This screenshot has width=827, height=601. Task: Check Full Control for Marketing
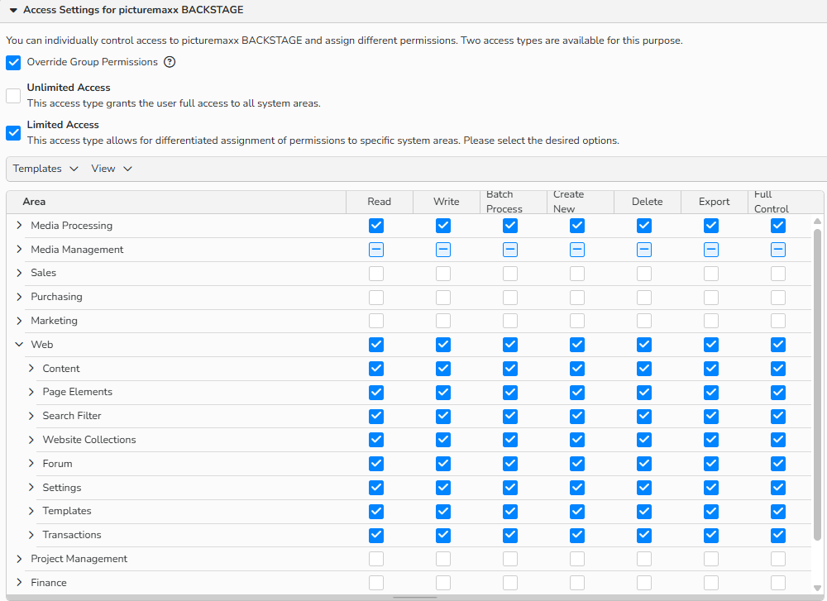[x=778, y=321]
